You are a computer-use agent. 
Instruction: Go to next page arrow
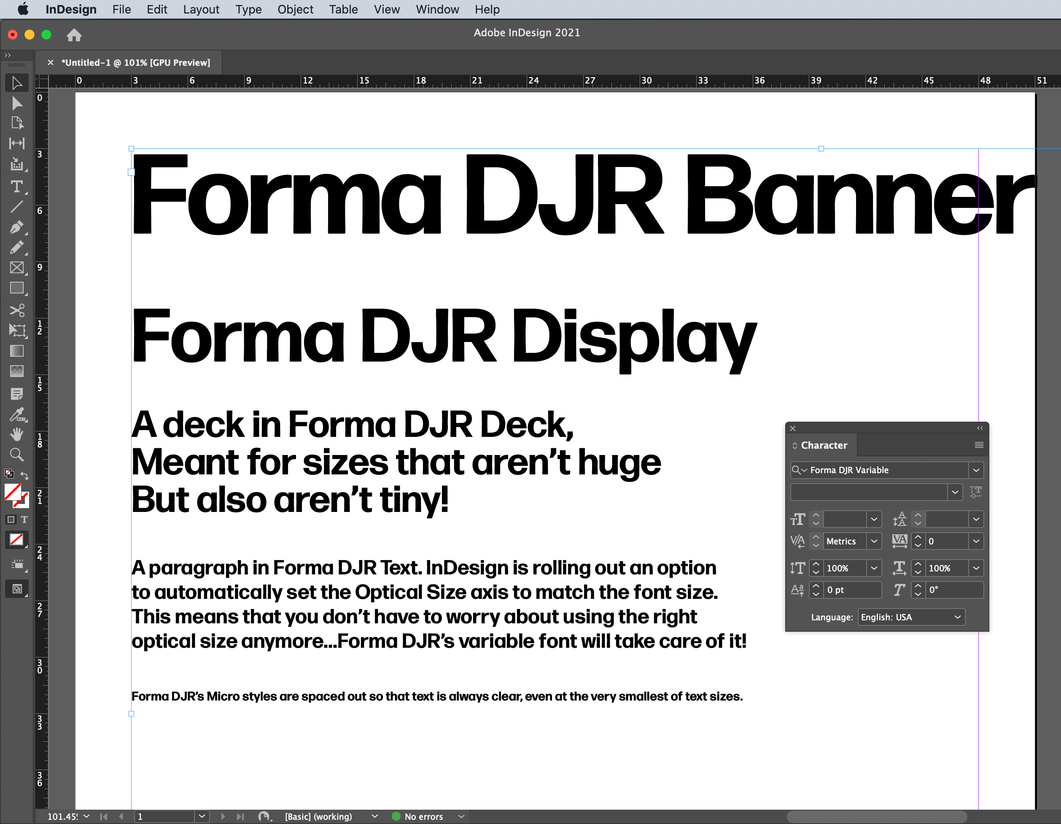click(223, 816)
